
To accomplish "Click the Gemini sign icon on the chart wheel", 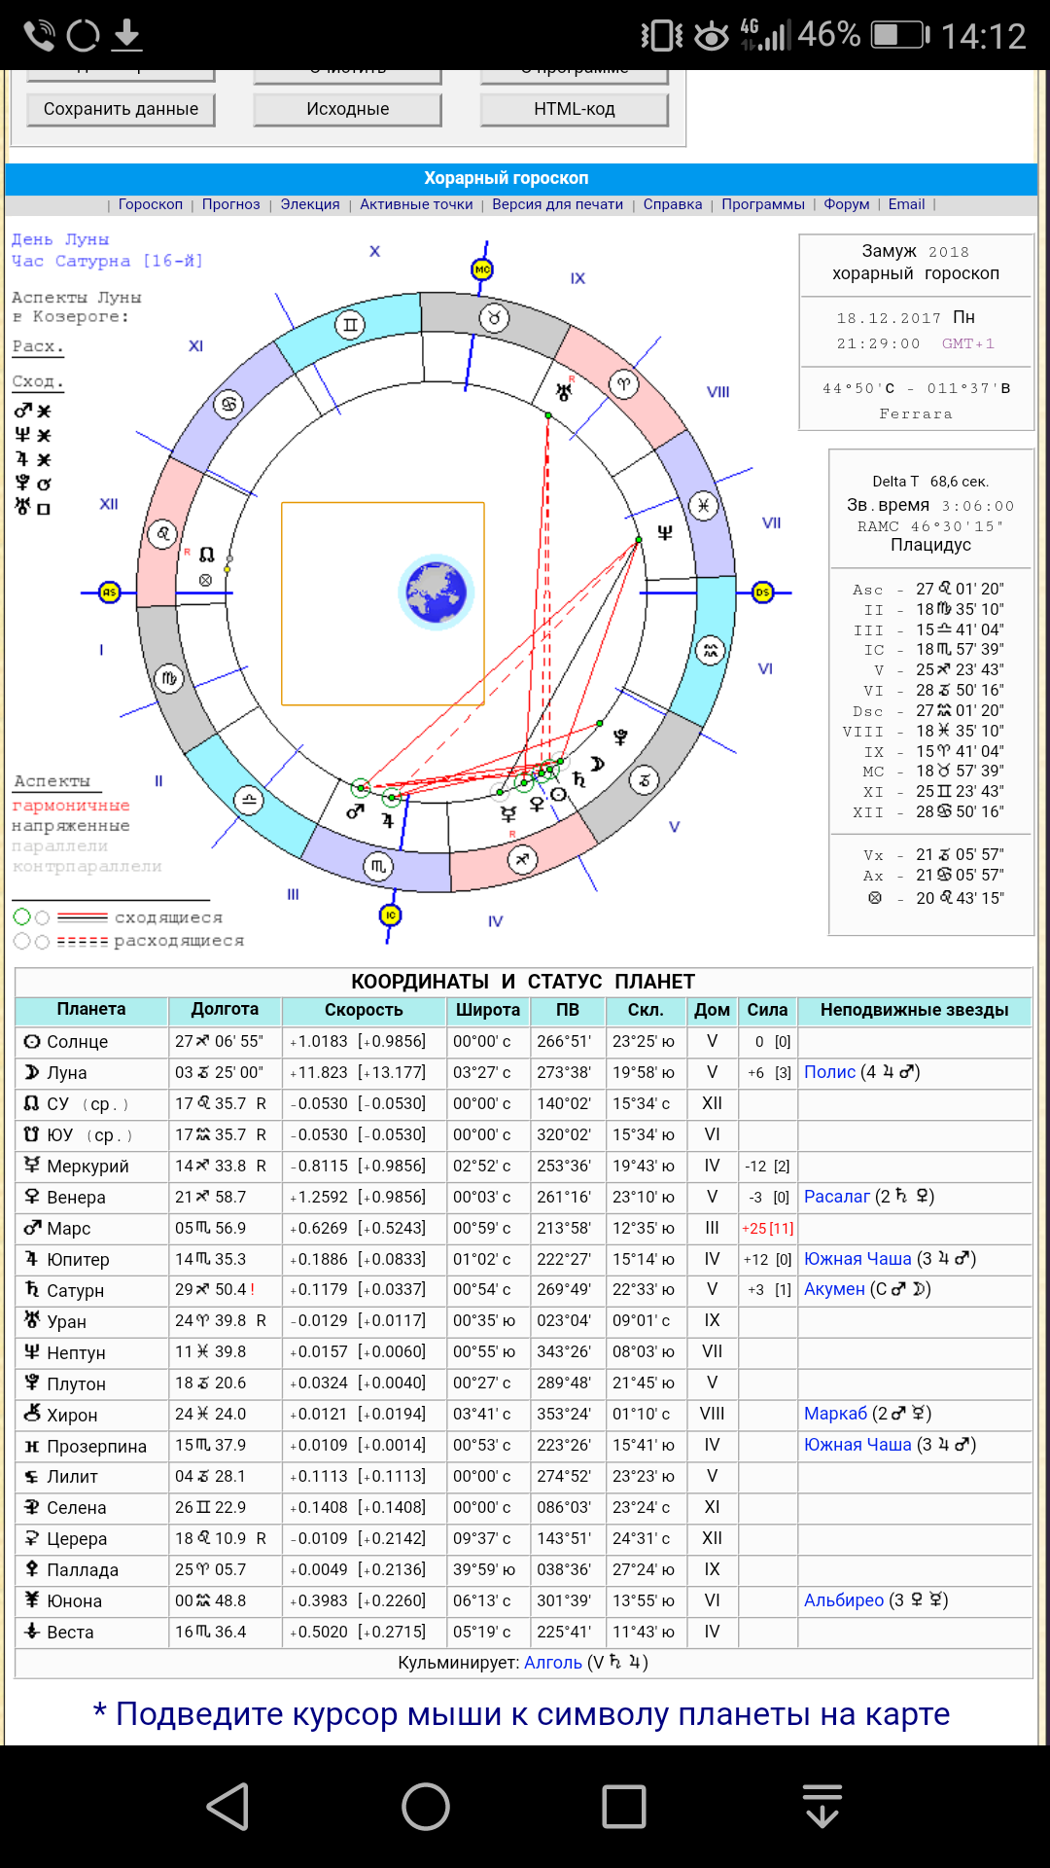I will point(350,325).
